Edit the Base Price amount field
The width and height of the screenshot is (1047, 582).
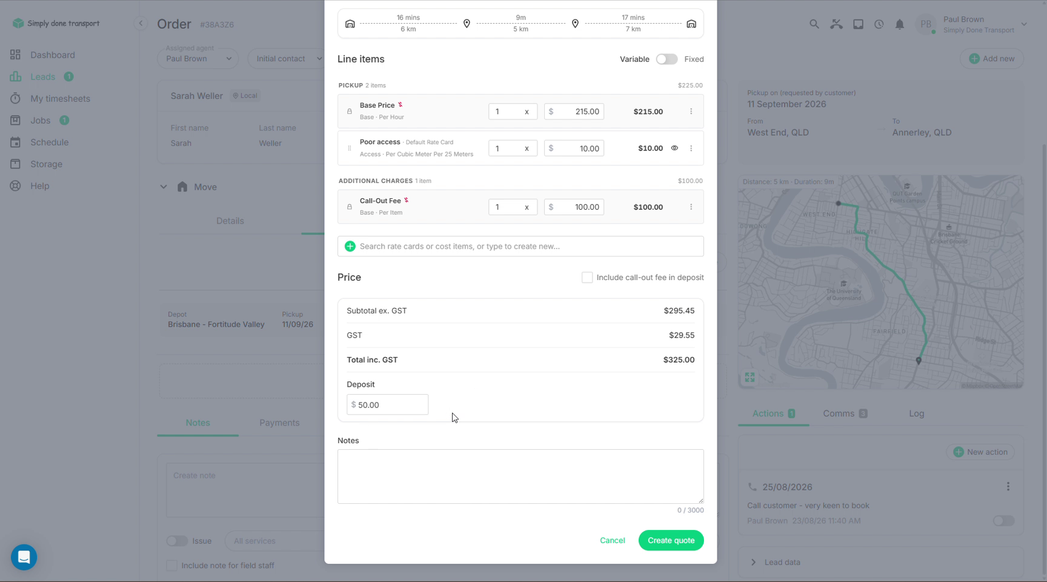point(574,112)
